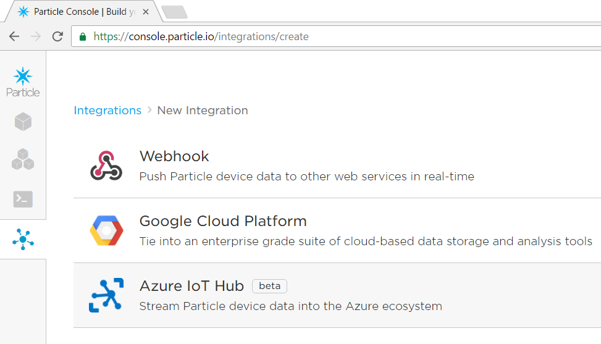The width and height of the screenshot is (601, 344).
Task: Click the Integrations breadcrumb link
Action: coord(107,111)
